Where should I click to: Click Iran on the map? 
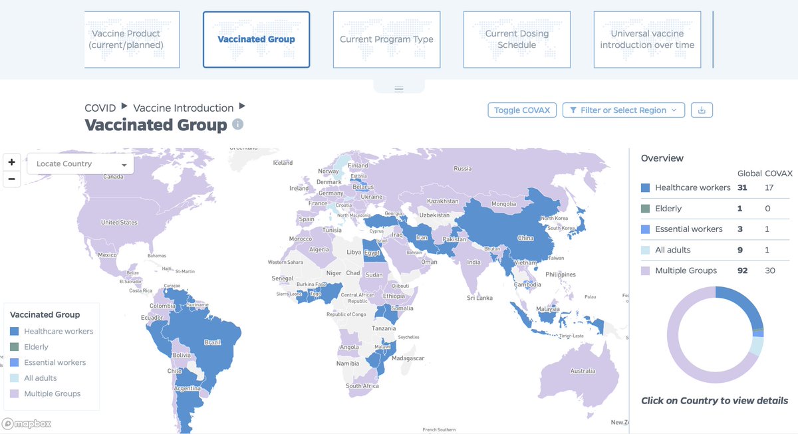point(421,237)
